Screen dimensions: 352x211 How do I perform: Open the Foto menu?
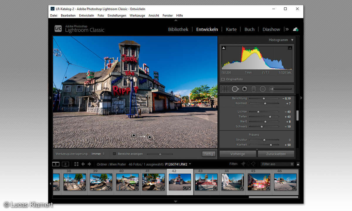point(101,16)
